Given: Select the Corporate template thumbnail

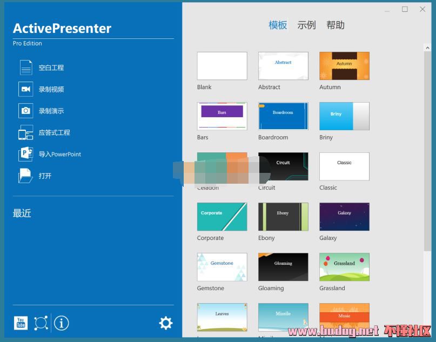Looking at the screenshot, I should coord(222,217).
